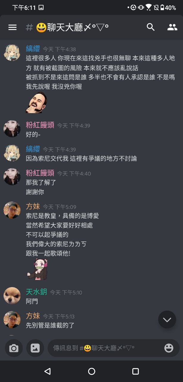Open 粉紅饅頭's profile by username at 4:39
The width and height of the screenshot is (183, 382).
(x=40, y=125)
